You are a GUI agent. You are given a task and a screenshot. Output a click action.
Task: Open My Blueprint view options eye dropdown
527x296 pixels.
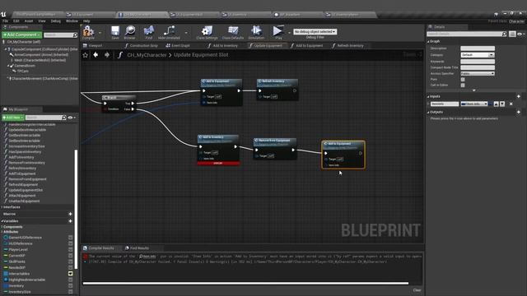(72, 118)
